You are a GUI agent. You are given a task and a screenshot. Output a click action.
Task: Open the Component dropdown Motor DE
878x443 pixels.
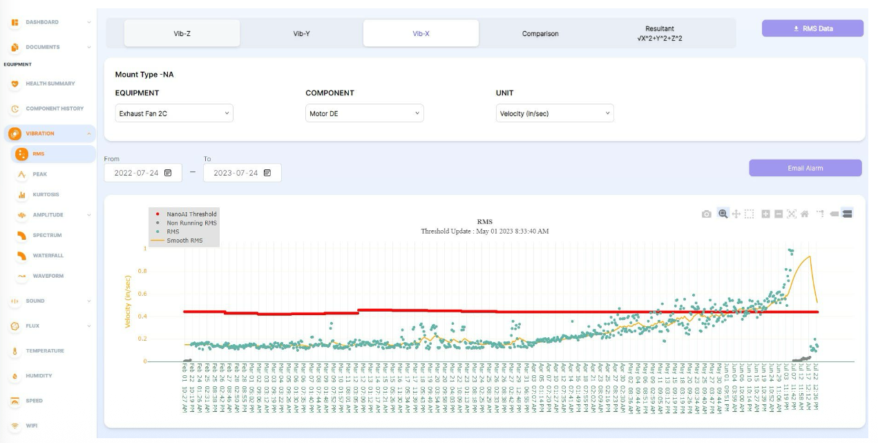click(x=365, y=113)
